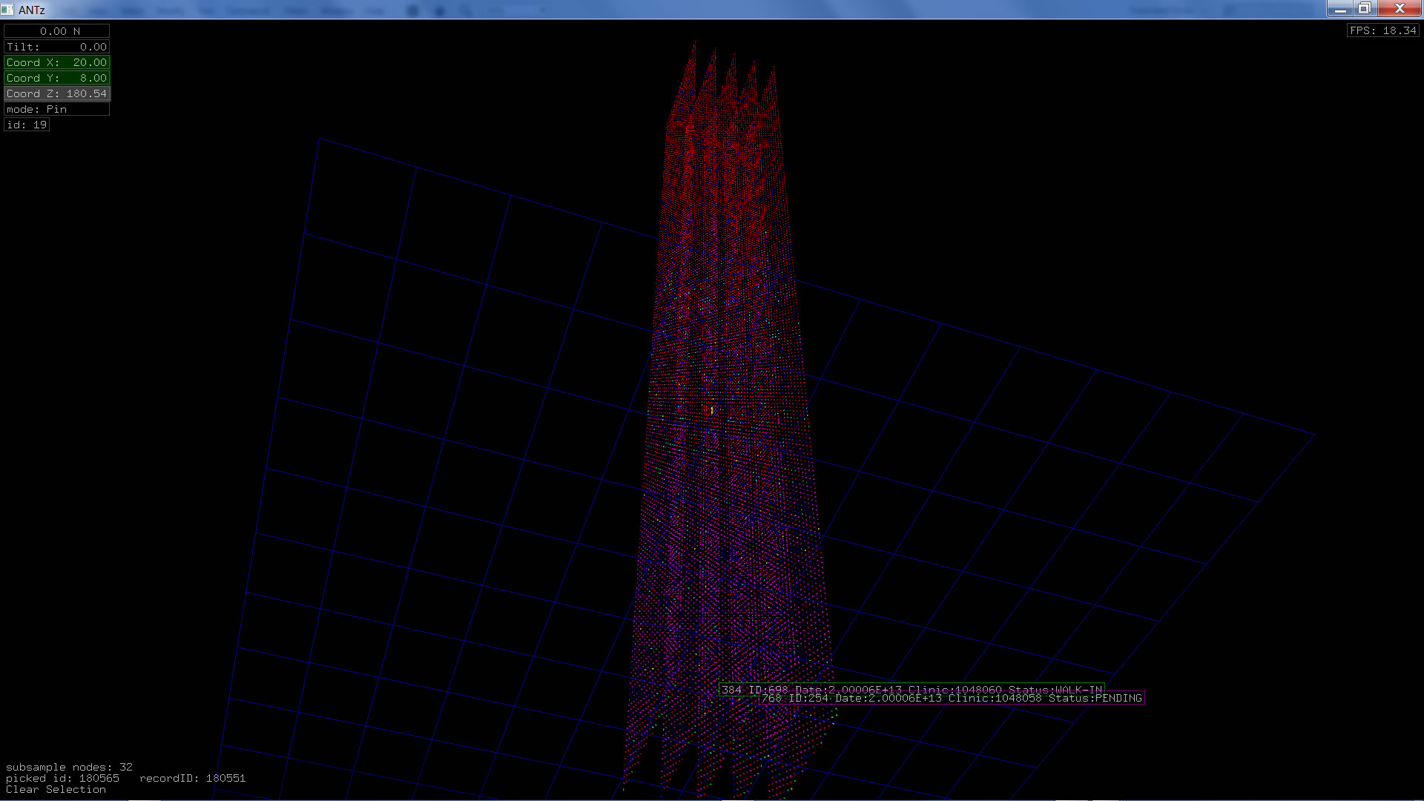Close the ANTz window
The height and width of the screenshot is (801, 1424).
[x=1400, y=9]
